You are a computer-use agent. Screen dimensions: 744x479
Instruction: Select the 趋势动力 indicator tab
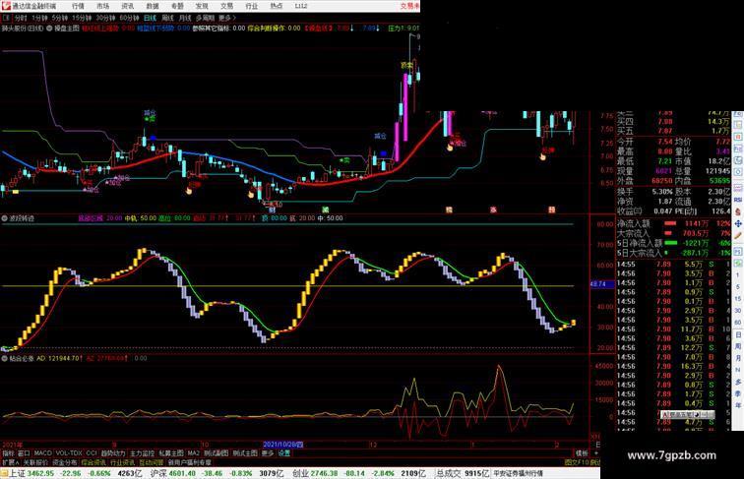[113, 453]
